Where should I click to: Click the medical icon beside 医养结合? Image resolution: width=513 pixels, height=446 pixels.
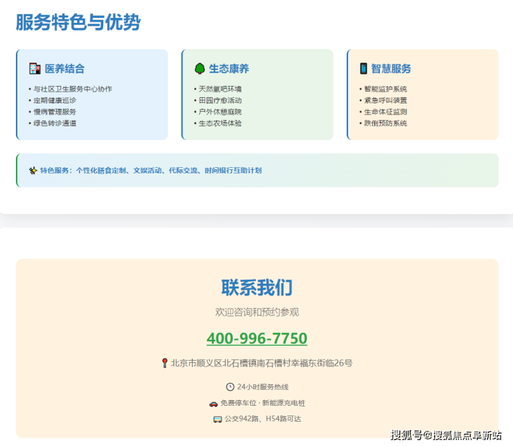point(35,69)
